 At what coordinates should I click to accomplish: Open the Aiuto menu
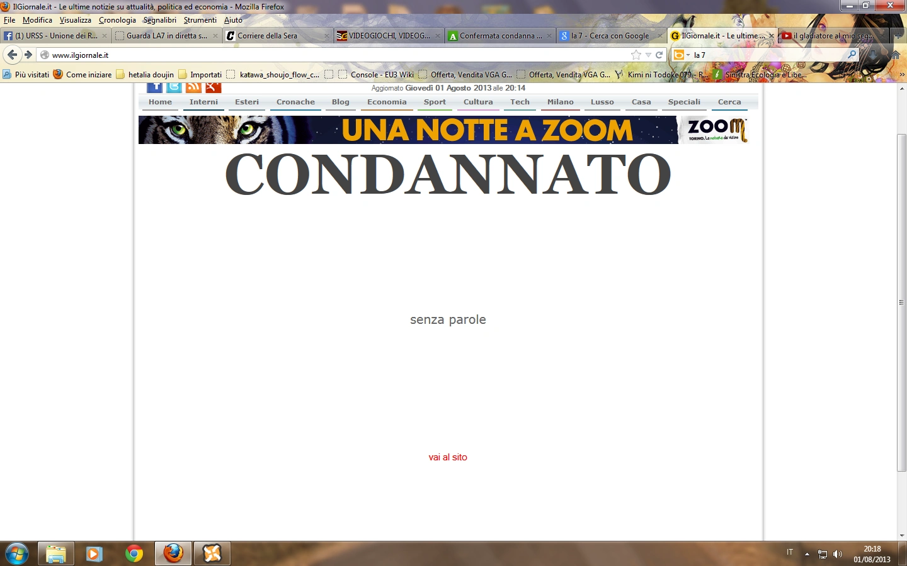(x=233, y=20)
